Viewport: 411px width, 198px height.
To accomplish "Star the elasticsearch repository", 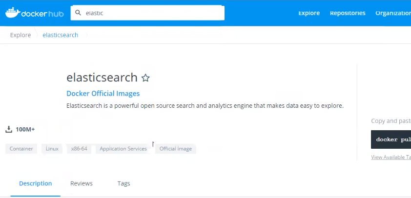I will pyautogui.click(x=145, y=78).
